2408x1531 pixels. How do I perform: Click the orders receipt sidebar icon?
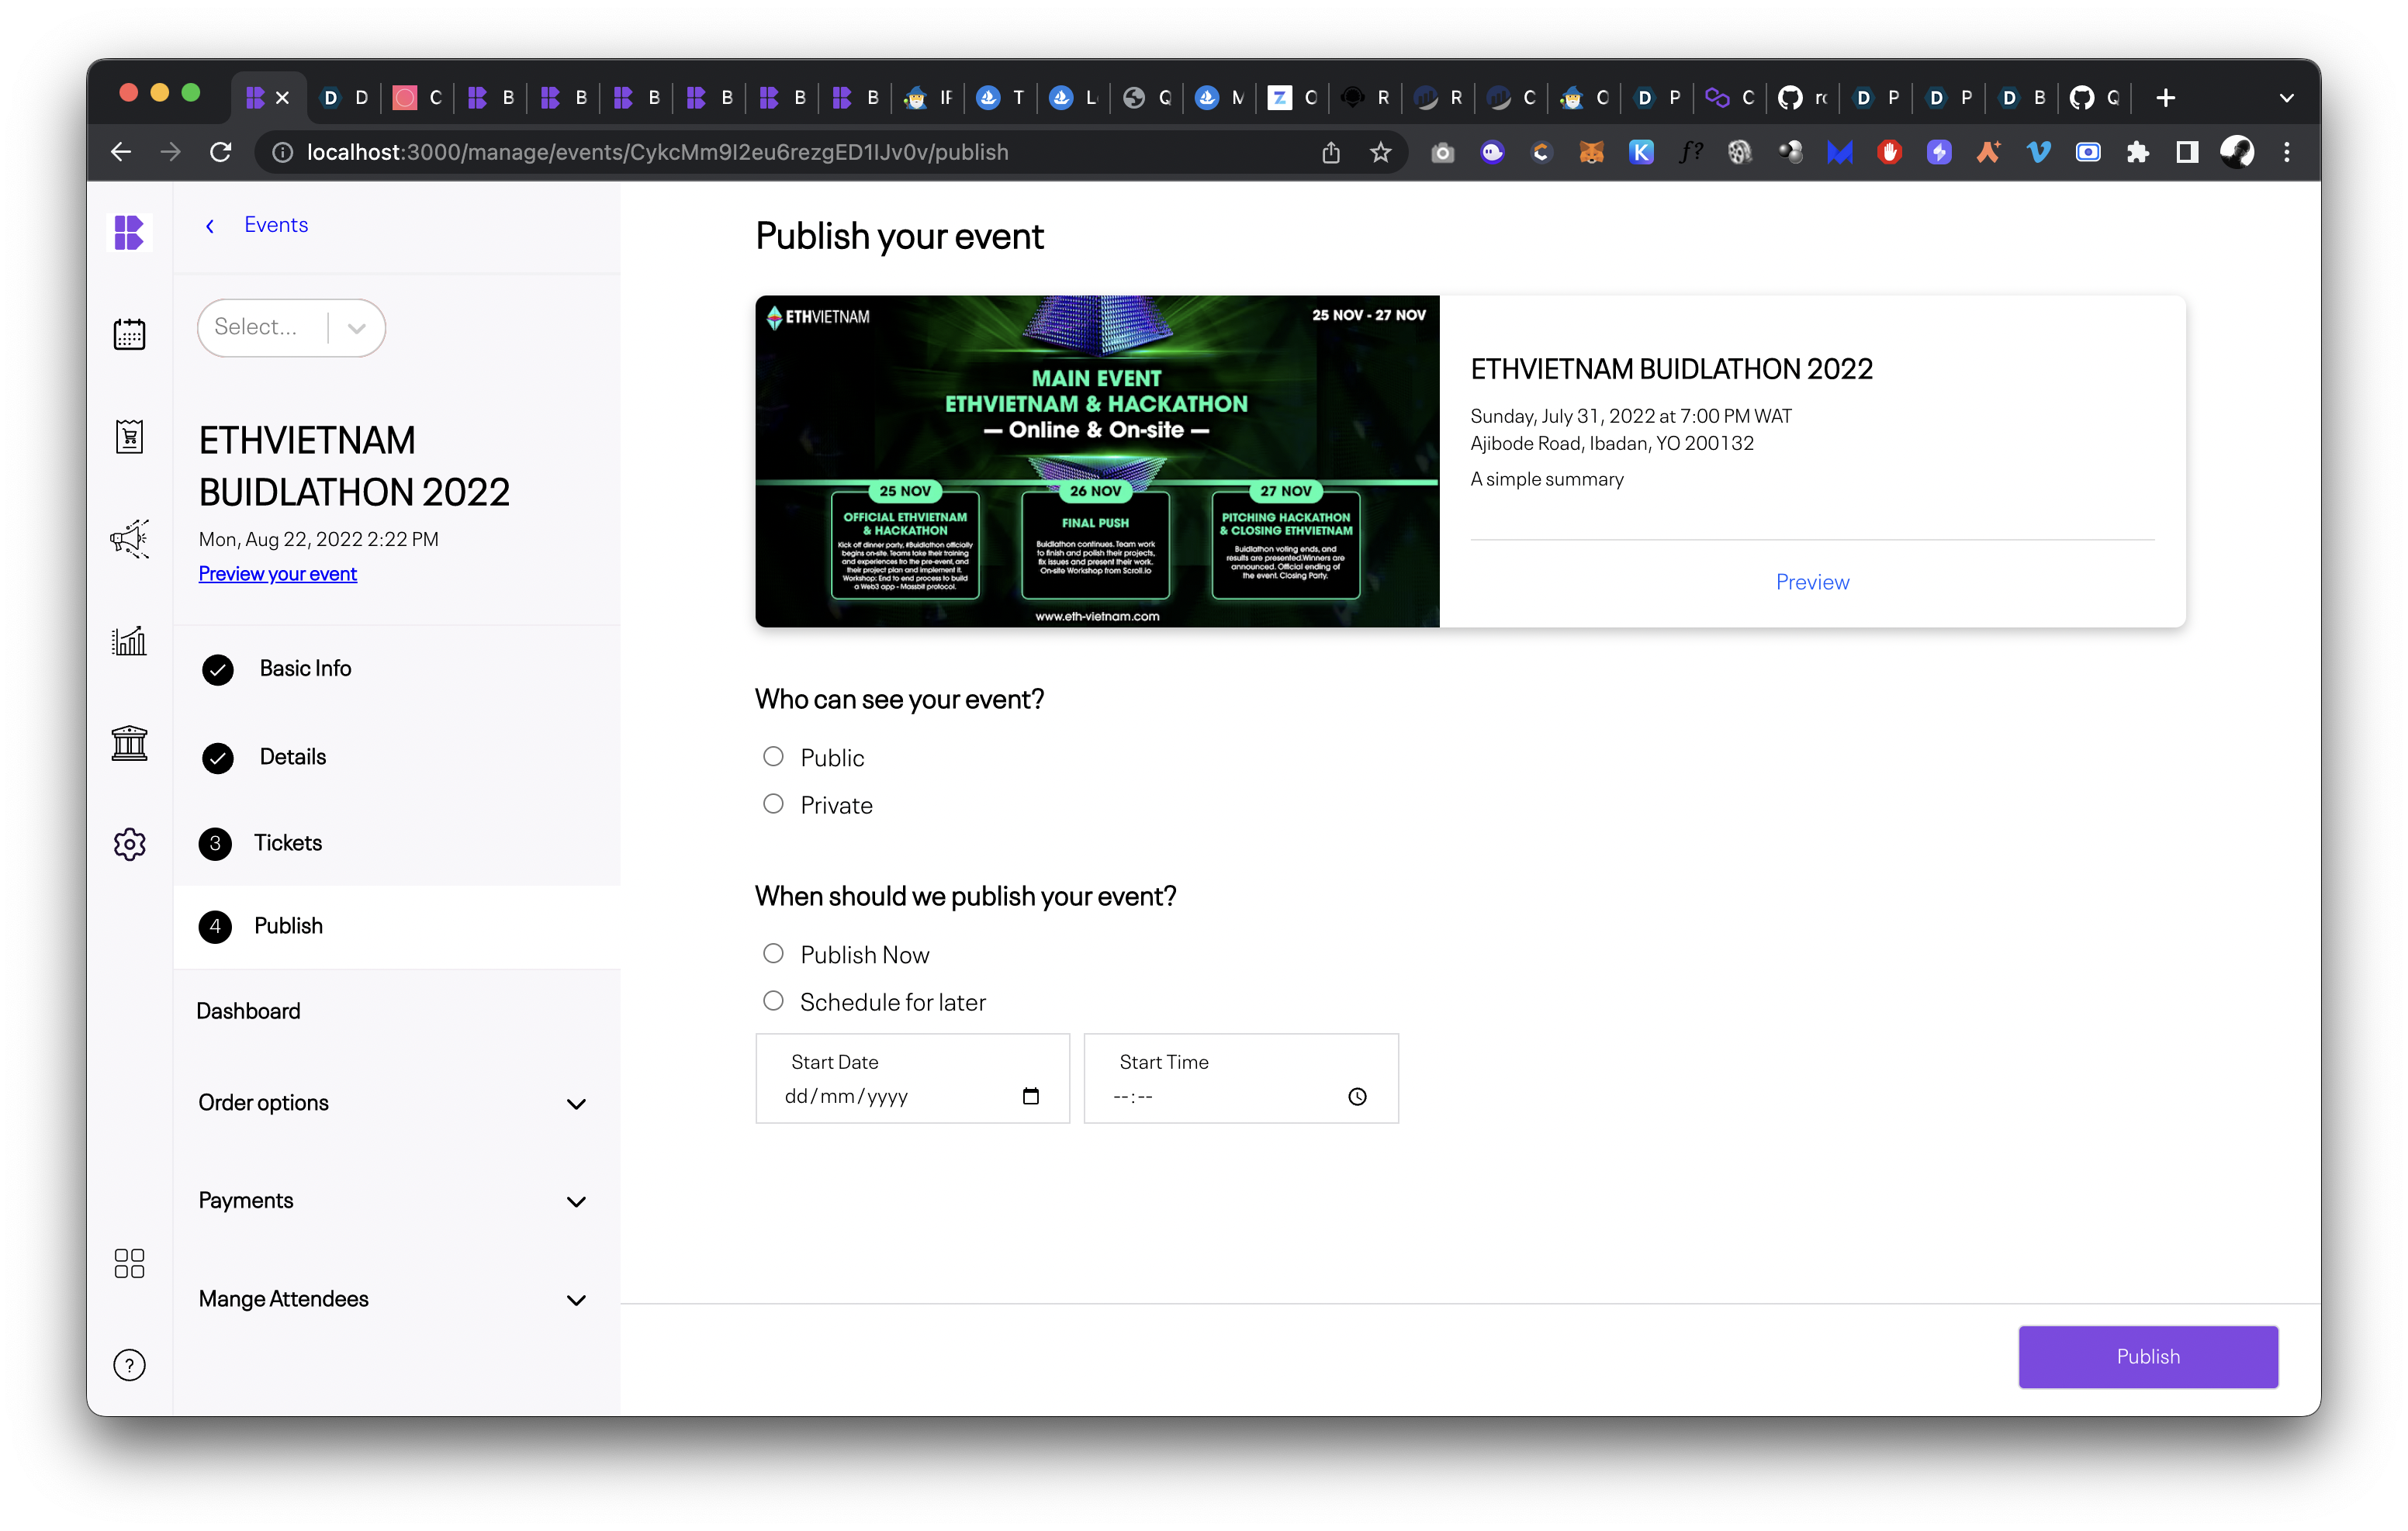[x=129, y=437]
